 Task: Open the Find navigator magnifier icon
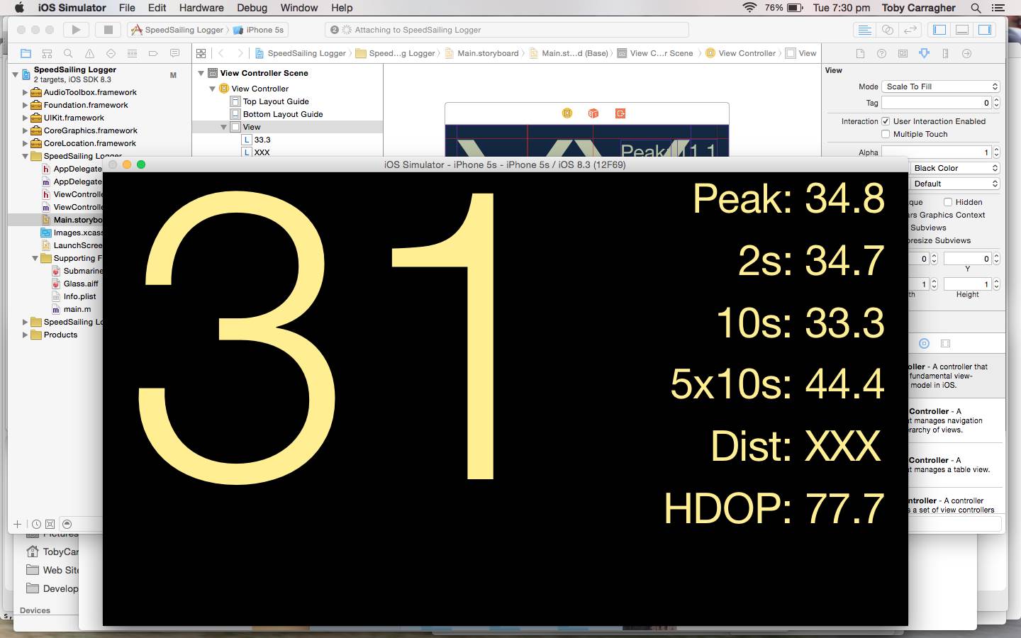pyautogui.click(x=68, y=53)
